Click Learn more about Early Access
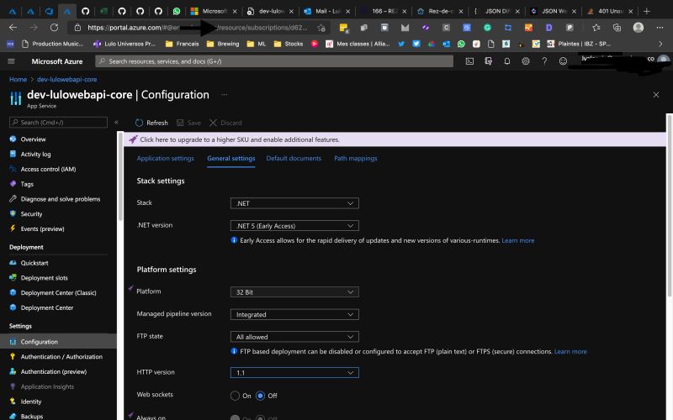673x420 pixels. (x=518, y=240)
